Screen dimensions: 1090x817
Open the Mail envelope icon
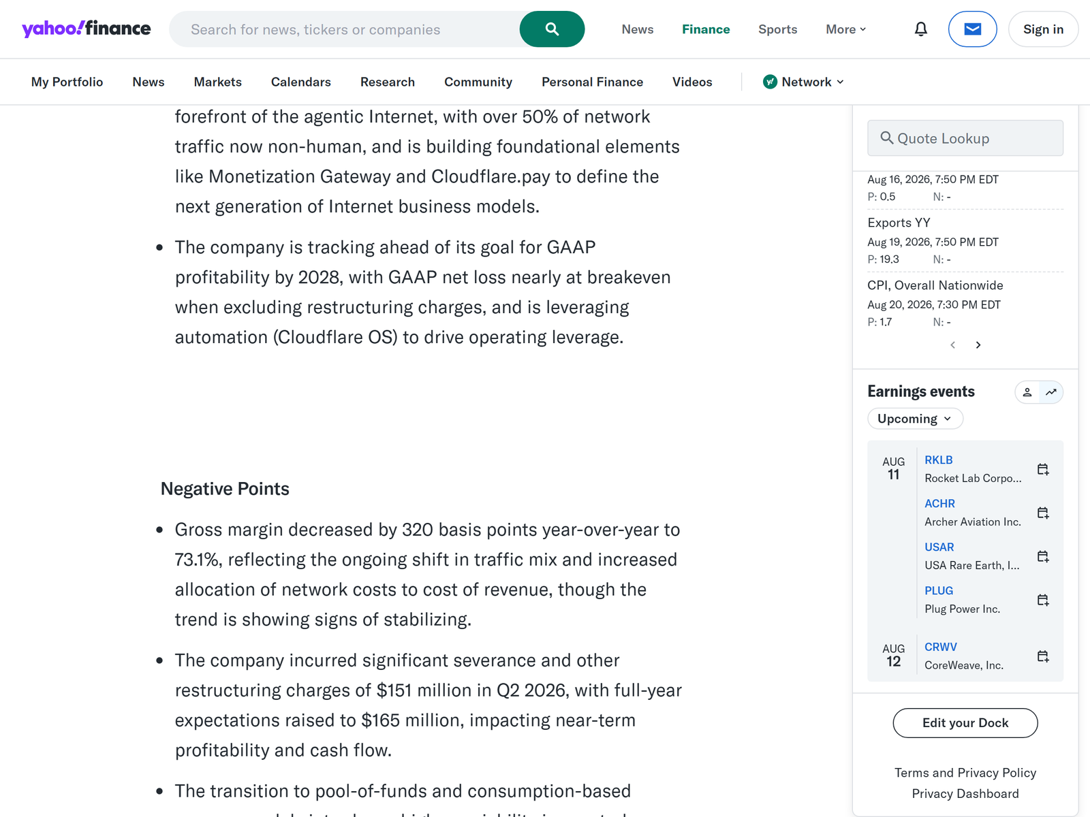tap(973, 29)
